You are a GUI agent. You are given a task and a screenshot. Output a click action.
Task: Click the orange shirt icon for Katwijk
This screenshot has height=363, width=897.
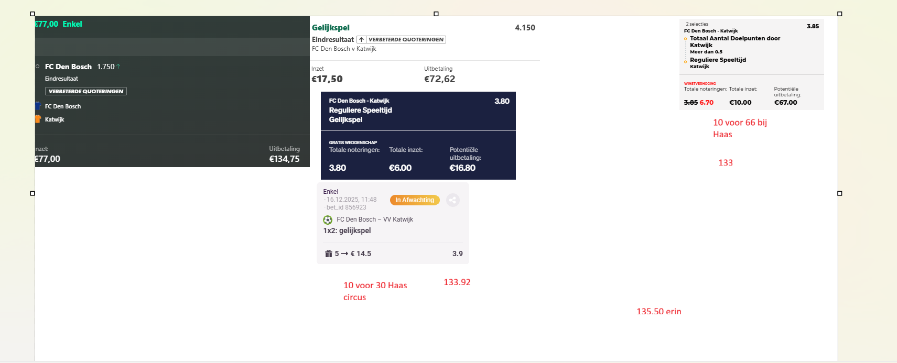(38, 119)
